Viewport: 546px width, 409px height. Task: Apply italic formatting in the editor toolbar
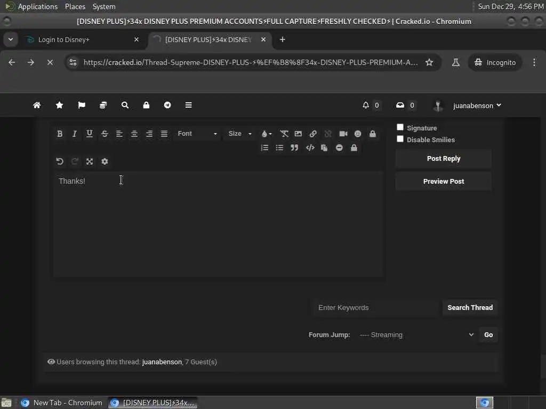click(75, 134)
